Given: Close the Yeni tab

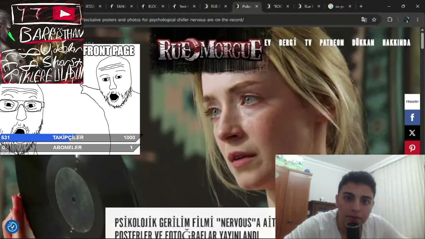Looking at the screenshot, I should (194, 6).
